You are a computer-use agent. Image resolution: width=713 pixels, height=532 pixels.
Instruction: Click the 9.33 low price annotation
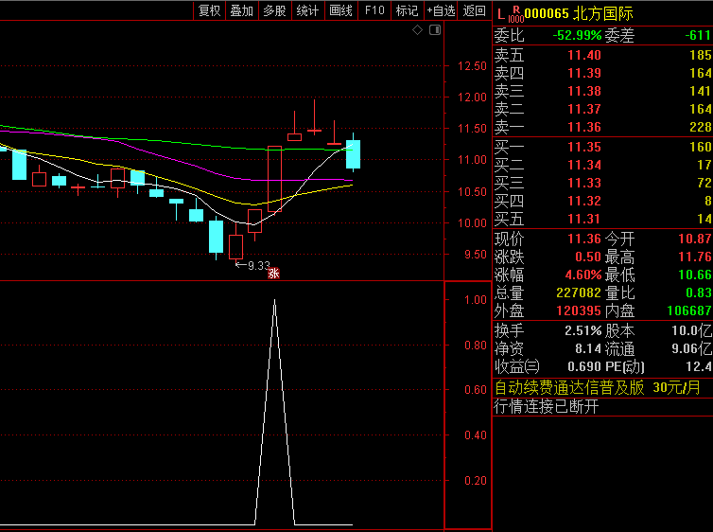click(258, 265)
